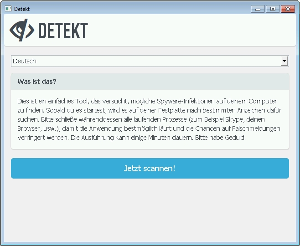Start the scan with Jetzt scannen! button
This screenshot has height=246, width=300.
point(150,168)
